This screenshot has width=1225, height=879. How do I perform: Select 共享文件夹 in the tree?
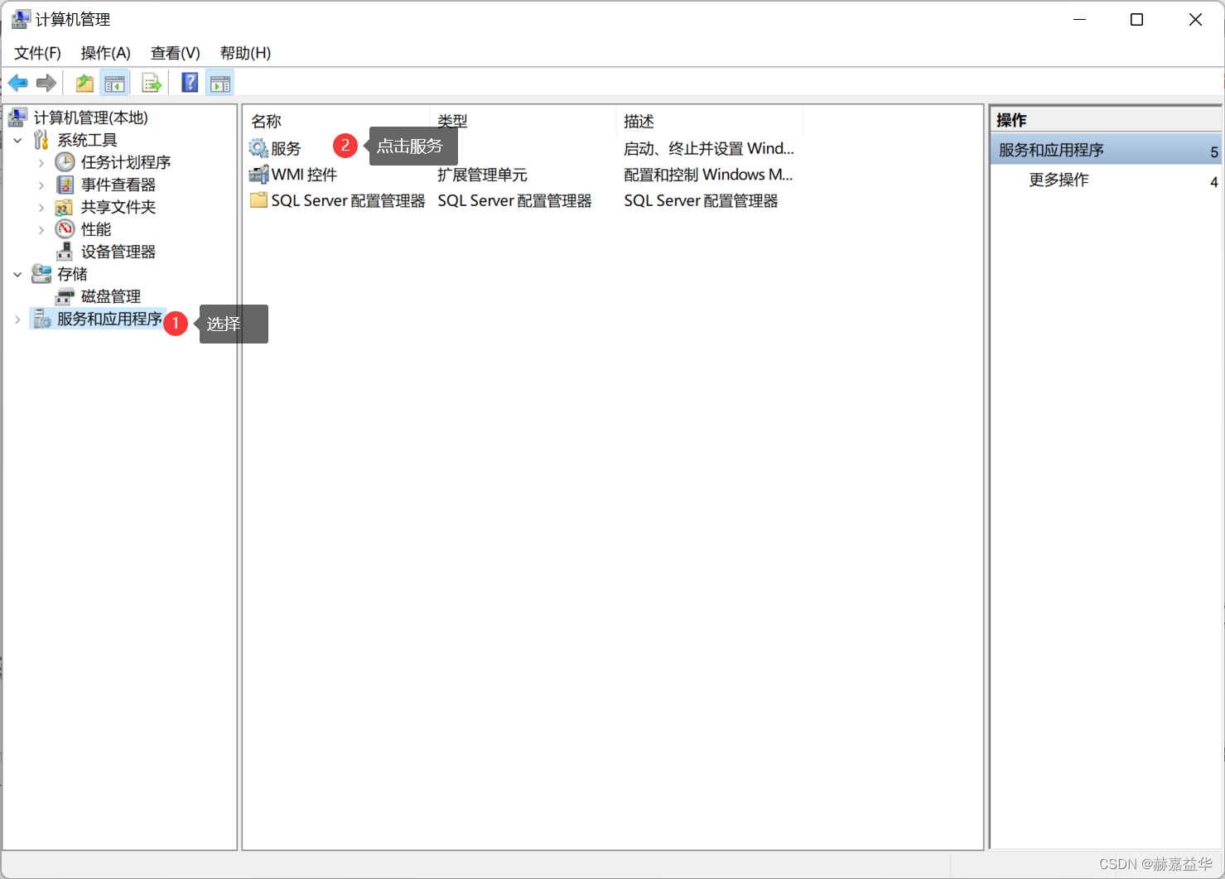(x=118, y=207)
